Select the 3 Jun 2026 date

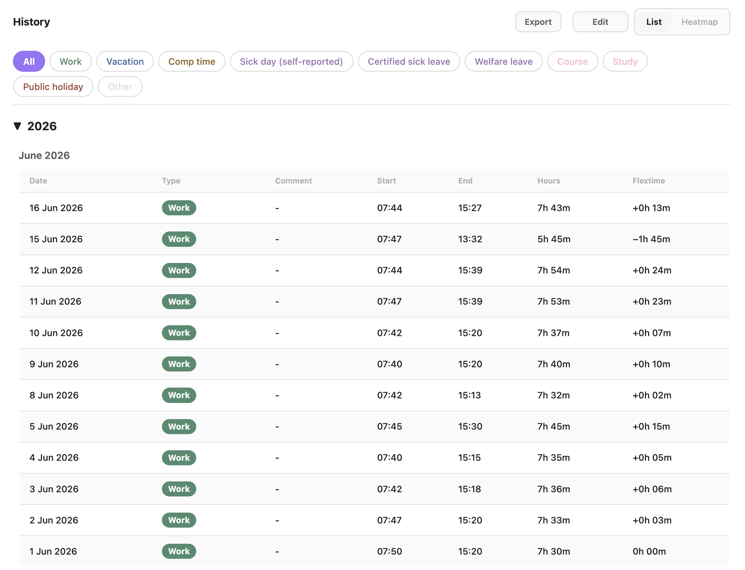[x=54, y=489]
